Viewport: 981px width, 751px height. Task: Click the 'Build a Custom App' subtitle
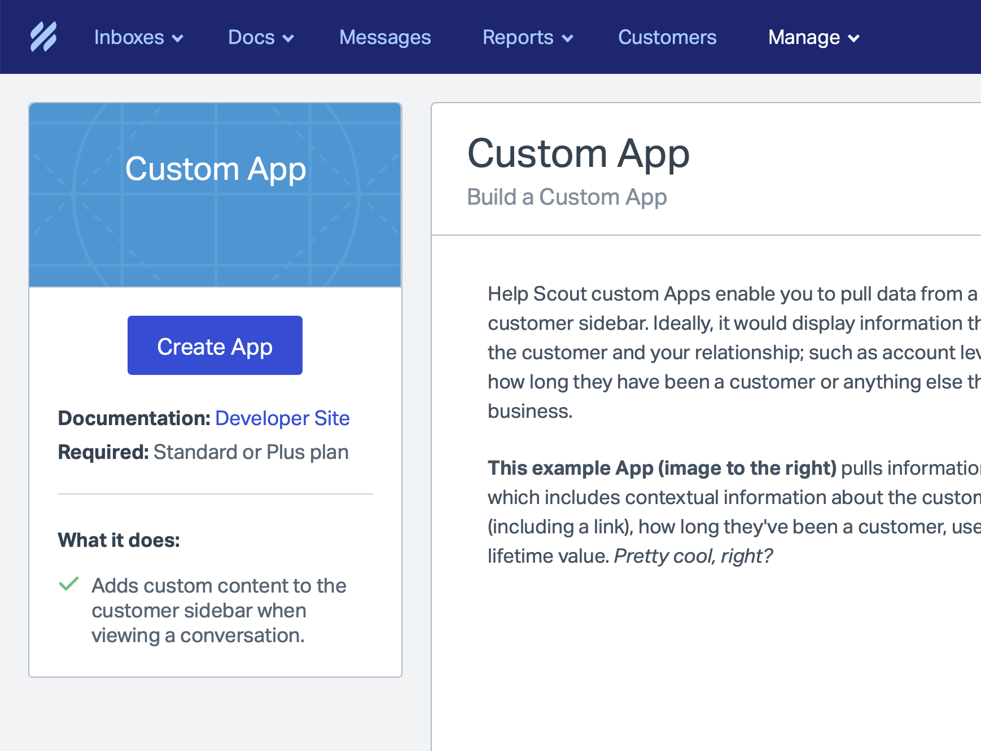(567, 197)
